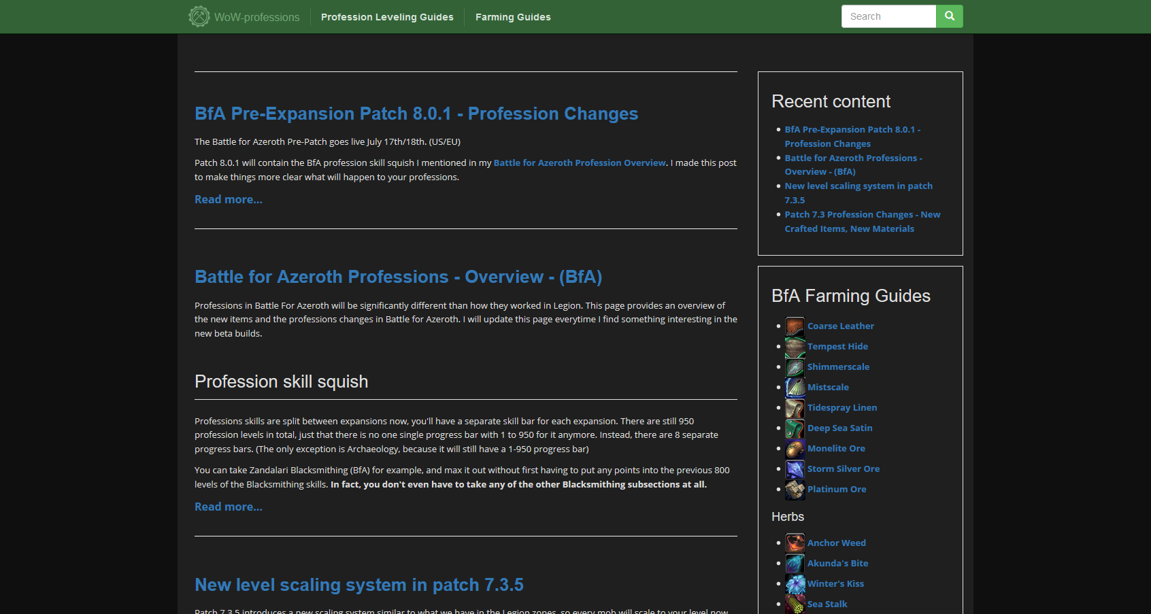Image resolution: width=1151 pixels, height=614 pixels.
Task: Follow Battle for Azeroth Profession Overview inline link
Action: tap(580, 163)
